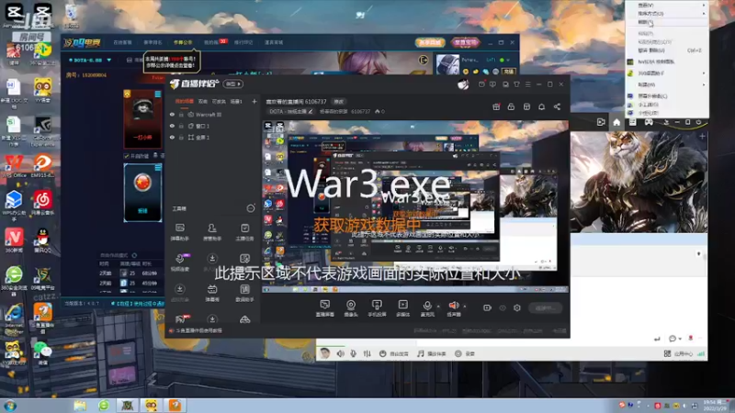The width and height of the screenshot is (735, 413).
Task: Open Tencent QQ desktop shortcut
Action: [42, 240]
